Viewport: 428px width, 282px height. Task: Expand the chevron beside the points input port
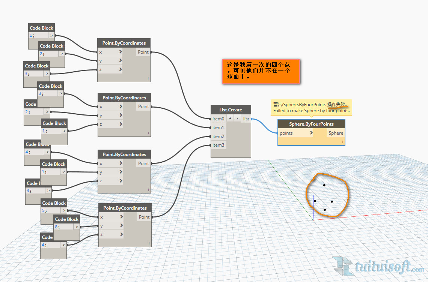311,133
